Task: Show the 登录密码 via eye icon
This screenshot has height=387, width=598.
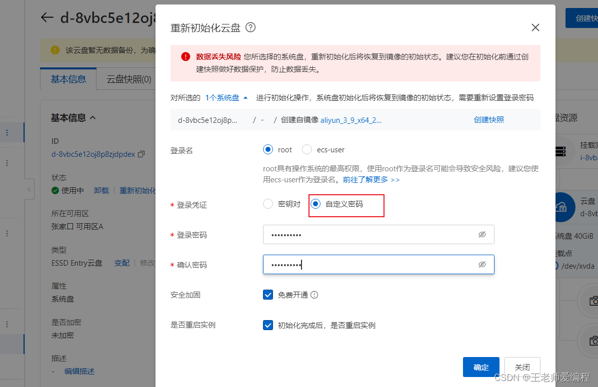Action: (482, 235)
